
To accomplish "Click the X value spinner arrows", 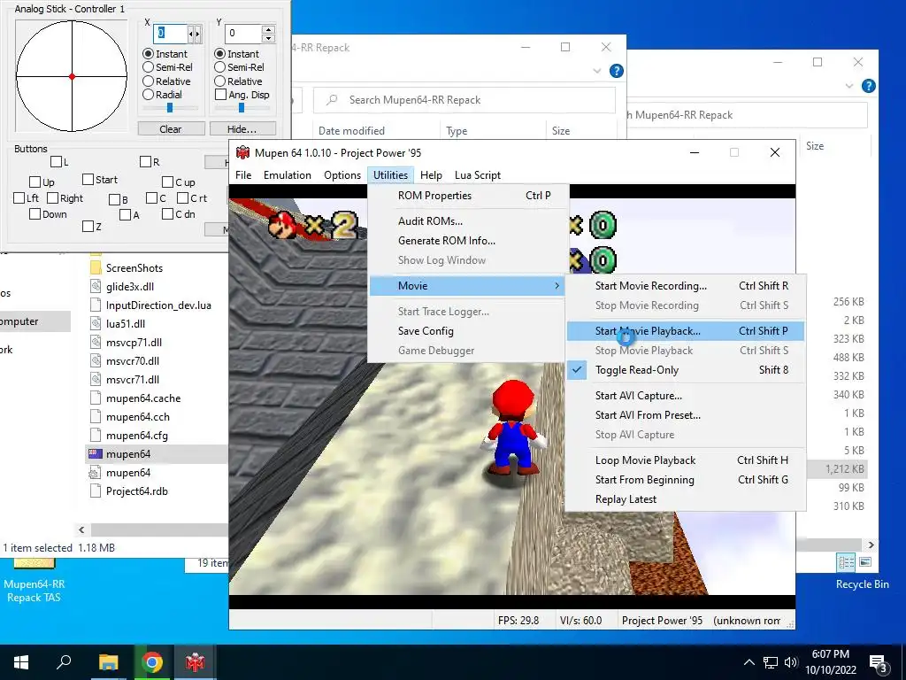I will pos(195,34).
